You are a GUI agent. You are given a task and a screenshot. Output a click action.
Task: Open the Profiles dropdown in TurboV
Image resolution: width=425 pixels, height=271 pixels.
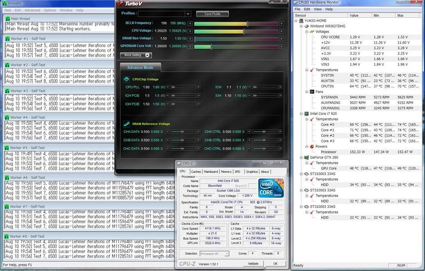coord(188,14)
